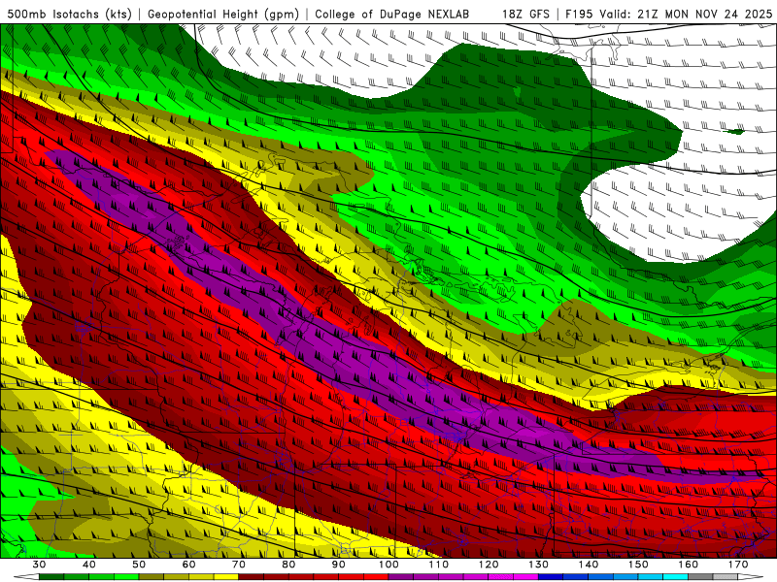This screenshot has height=582, width=777.
Task: Click the legend value '100'
Action: (388, 565)
